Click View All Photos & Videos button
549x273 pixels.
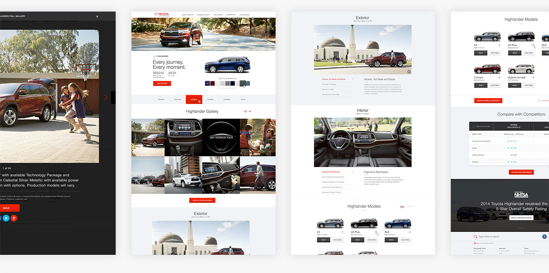pos(202,200)
